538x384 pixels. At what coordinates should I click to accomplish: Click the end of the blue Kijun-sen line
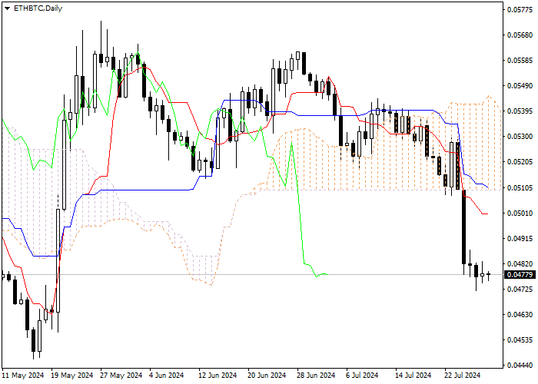488,187
